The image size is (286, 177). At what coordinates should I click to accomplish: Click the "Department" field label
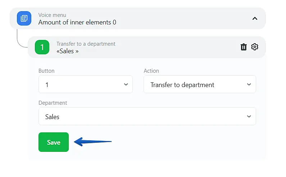tap(53, 103)
